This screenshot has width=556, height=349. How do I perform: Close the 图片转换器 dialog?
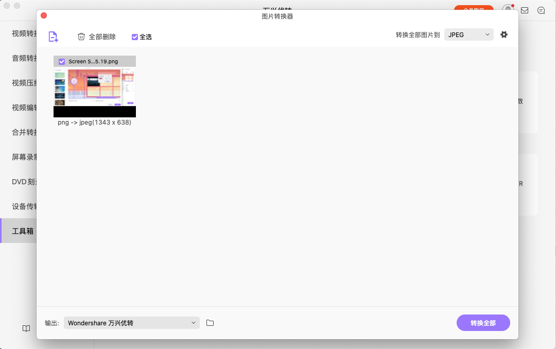point(44,15)
